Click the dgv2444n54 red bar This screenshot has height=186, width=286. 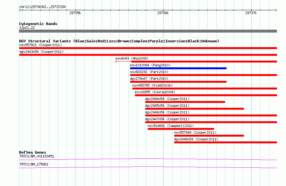(x=185, y=102)
